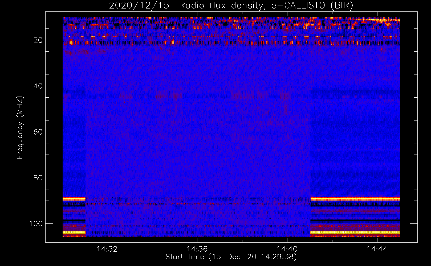Click the 20 frequency tick label
The width and height of the screenshot is (431, 266).
[x=38, y=40]
